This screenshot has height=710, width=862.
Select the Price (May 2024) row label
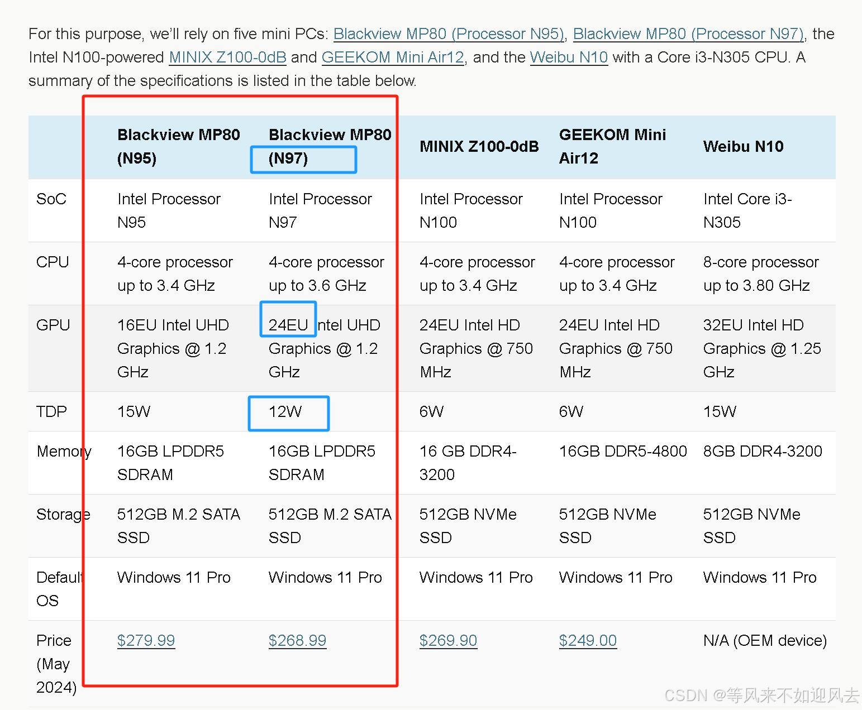[54, 664]
